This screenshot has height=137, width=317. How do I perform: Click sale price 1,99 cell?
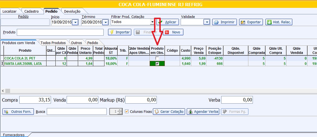[199, 64]
